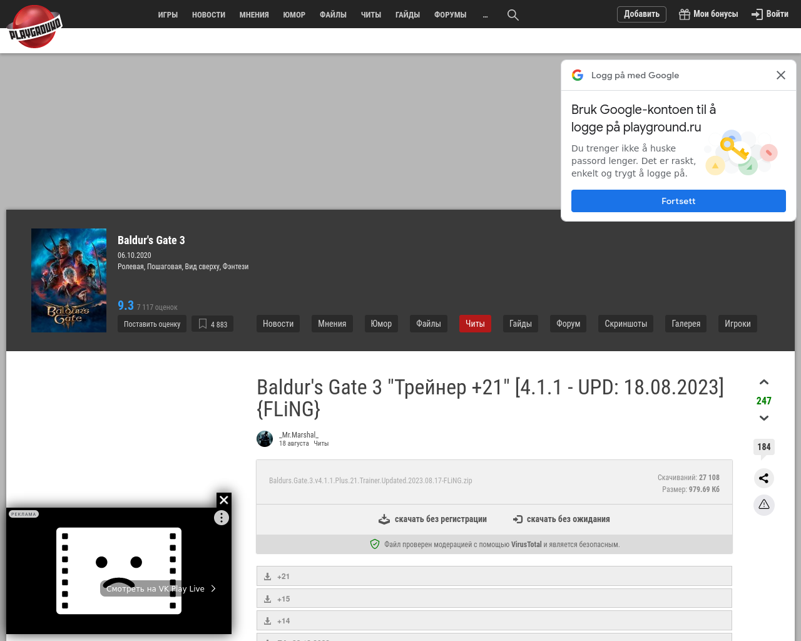Open the ФАЙЛЫ menu
Image resolution: width=801 pixels, height=641 pixels.
[333, 14]
